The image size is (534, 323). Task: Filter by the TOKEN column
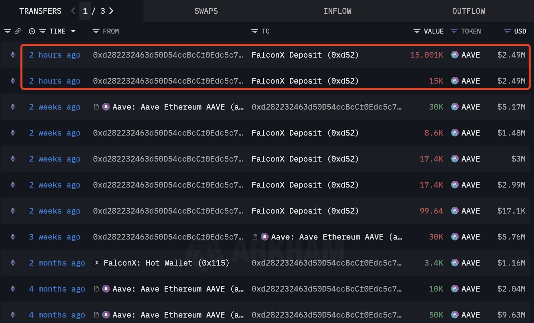(454, 31)
